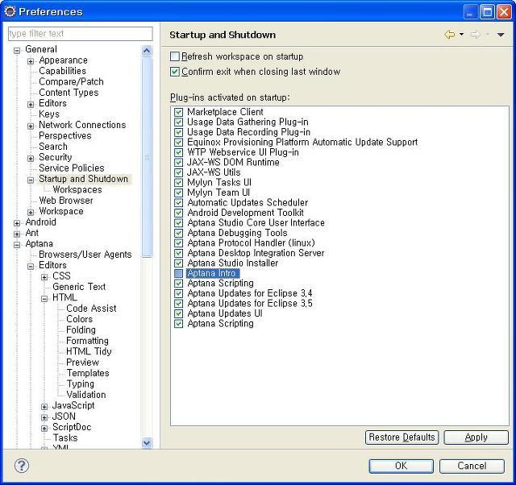The image size is (516, 485).
Task: Select WTP Webservice UI Plug-in entry
Action: [x=243, y=152]
